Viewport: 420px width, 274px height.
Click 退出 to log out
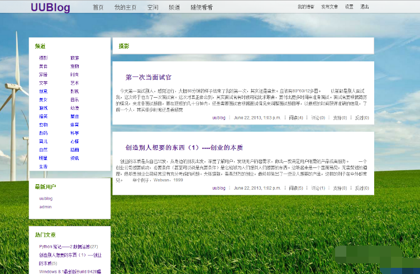coord(364,7)
